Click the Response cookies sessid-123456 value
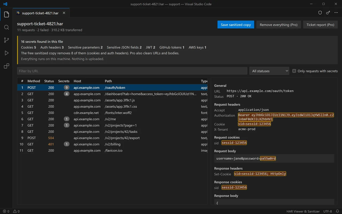342x214 pixels. coord(234,187)
